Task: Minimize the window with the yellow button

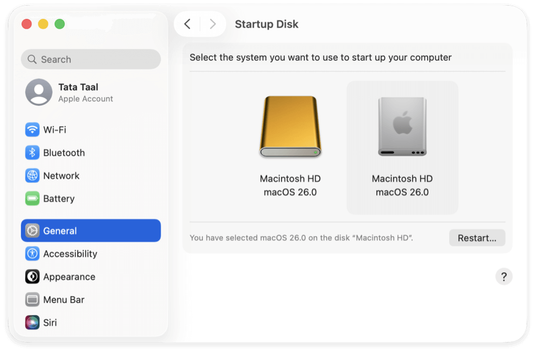Action: tap(43, 24)
